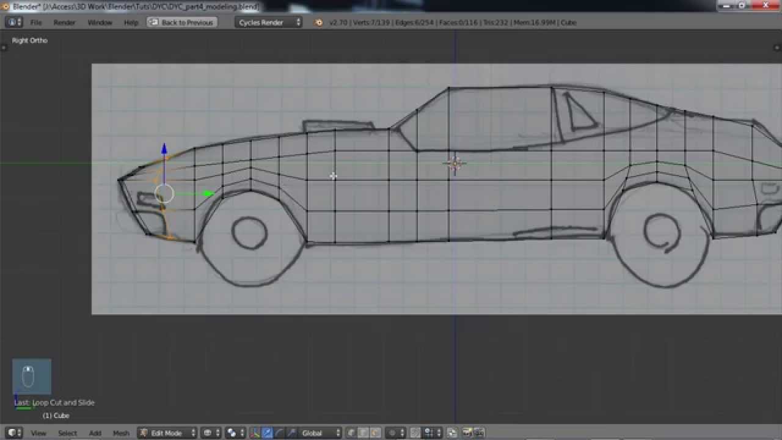
Task: Click the green Y axis manipulator arrow
Action: pyautogui.click(x=208, y=194)
